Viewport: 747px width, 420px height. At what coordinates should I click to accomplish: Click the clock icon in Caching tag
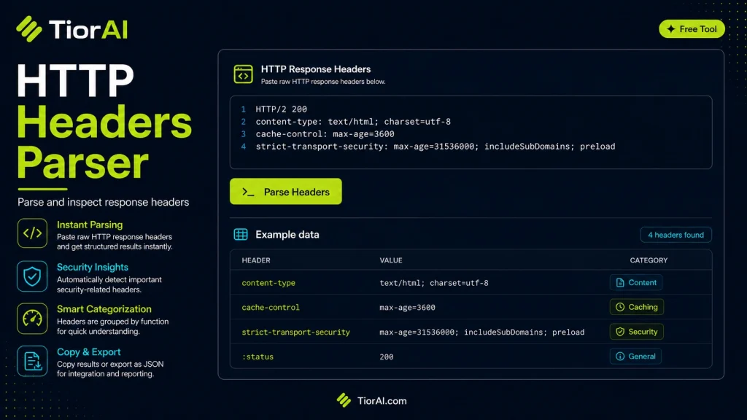[620, 307]
